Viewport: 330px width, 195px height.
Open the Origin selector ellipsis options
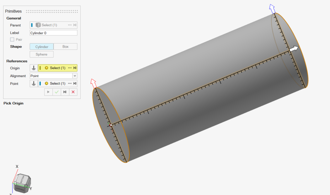(x=70, y=68)
